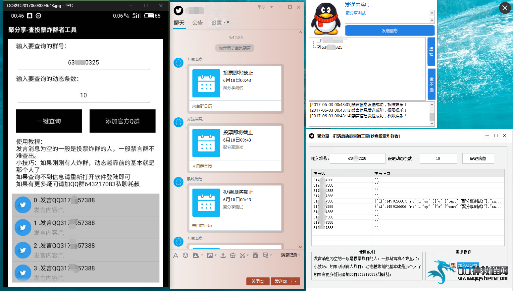Image resolution: width=513 pixels, height=291 pixels.
Task: Click bird avatar on result row 2
Action: pos(23,250)
